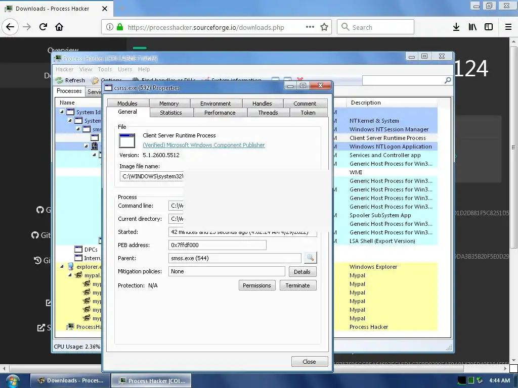Viewport: 518px width, 388px height.
Task: Collapse the System Idle Process tree node
Action: coord(62,112)
